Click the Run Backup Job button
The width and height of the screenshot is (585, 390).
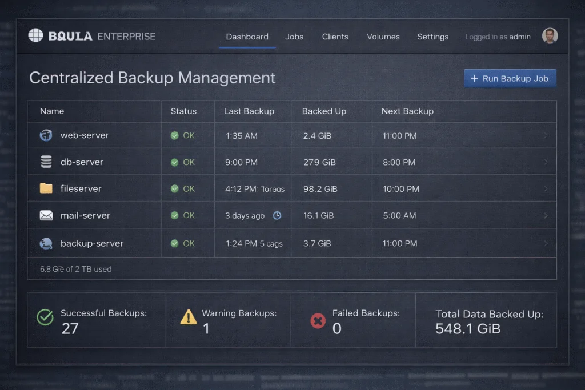510,78
